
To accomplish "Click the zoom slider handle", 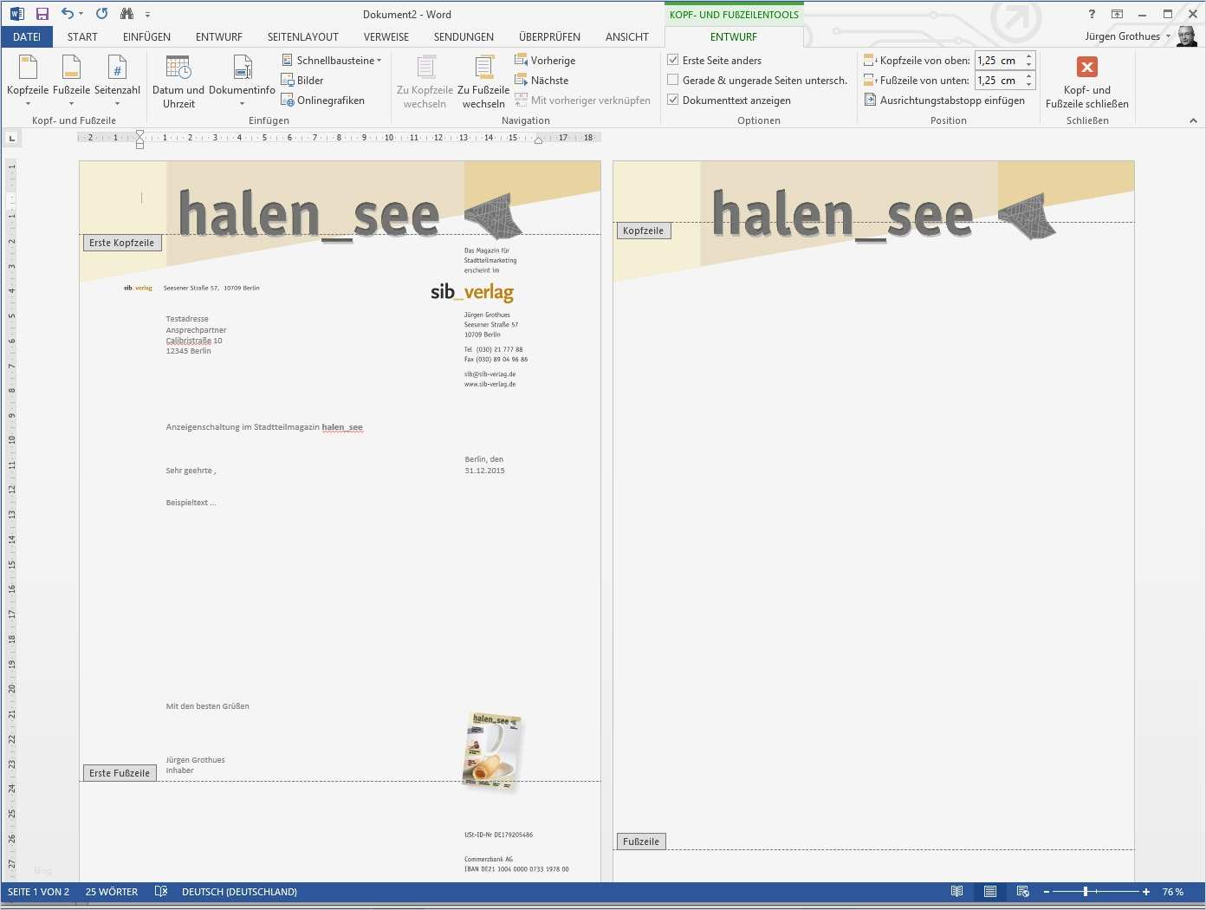I will click(x=1086, y=892).
